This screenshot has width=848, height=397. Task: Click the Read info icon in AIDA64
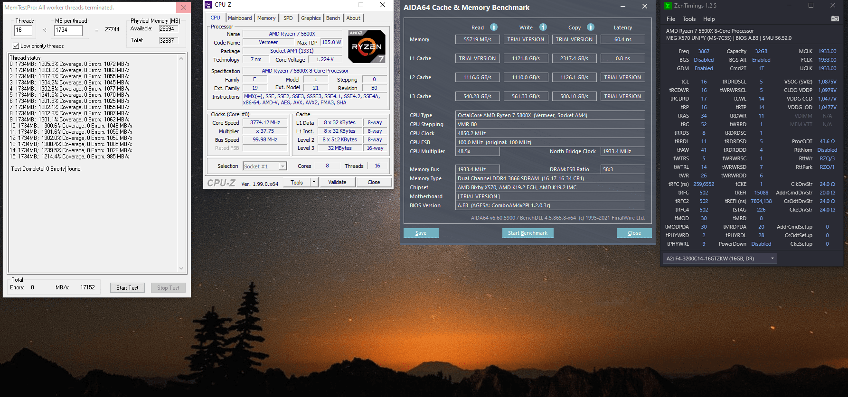(x=494, y=27)
